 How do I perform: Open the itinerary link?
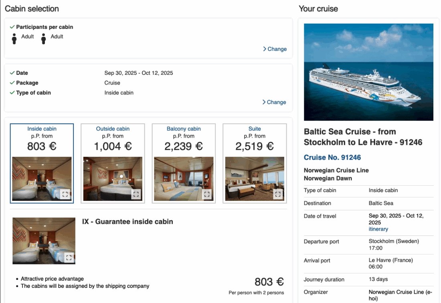tap(378, 229)
